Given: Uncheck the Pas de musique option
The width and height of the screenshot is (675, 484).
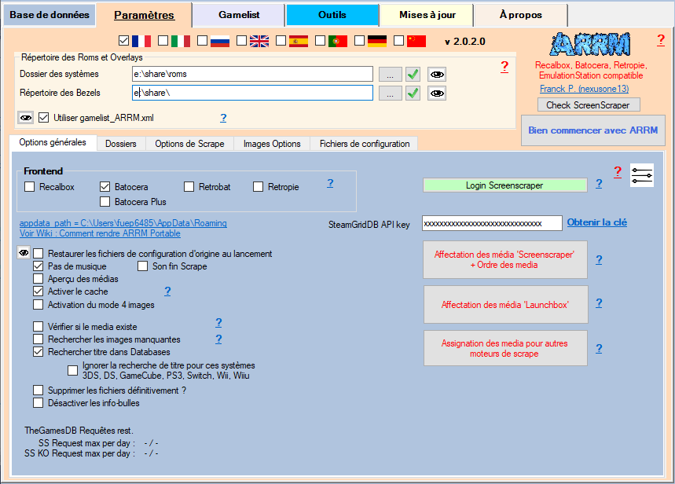Looking at the screenshot, I should coord(38,266).
